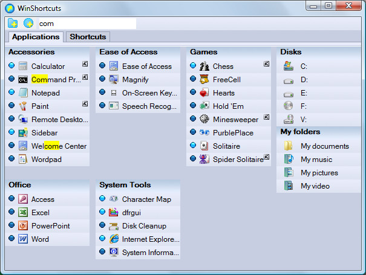Launch the Minesweeper icon

(204, 119)
